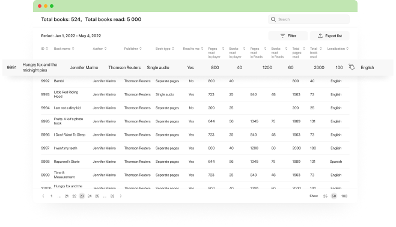Click Rapunzel's Storie book name
Screen dimensions: 396x227
tap(67, 162)
